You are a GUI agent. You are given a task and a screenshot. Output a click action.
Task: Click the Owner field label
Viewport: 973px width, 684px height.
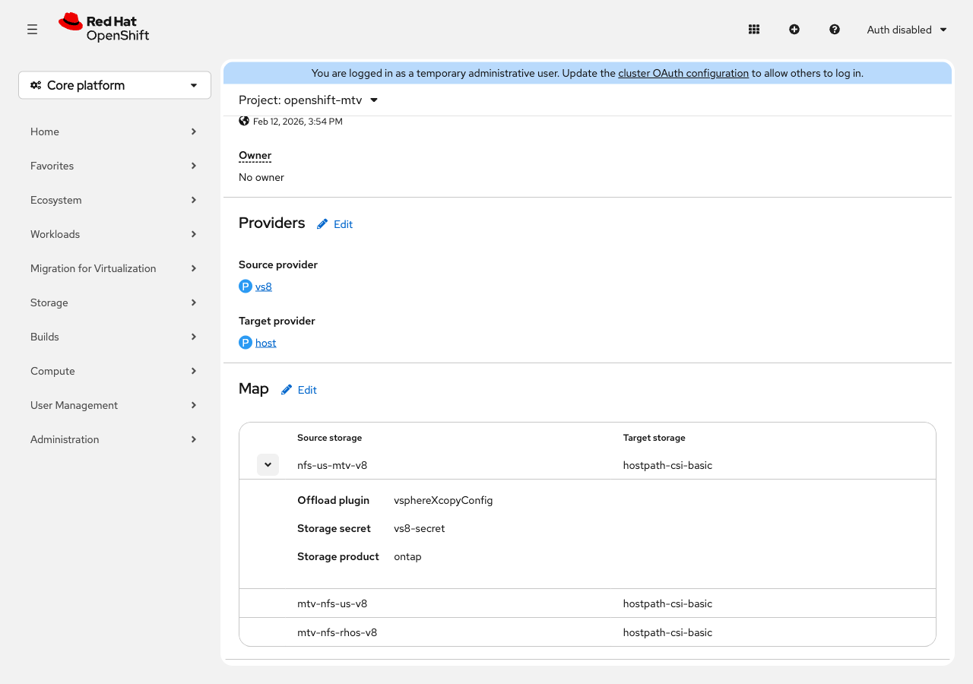tap(255, 155)
